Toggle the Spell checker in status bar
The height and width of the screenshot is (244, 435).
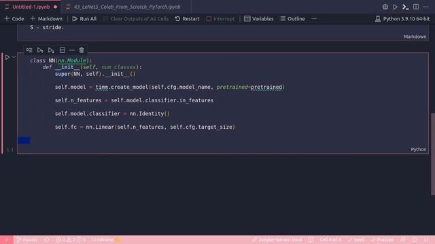[x=356, y=240]
